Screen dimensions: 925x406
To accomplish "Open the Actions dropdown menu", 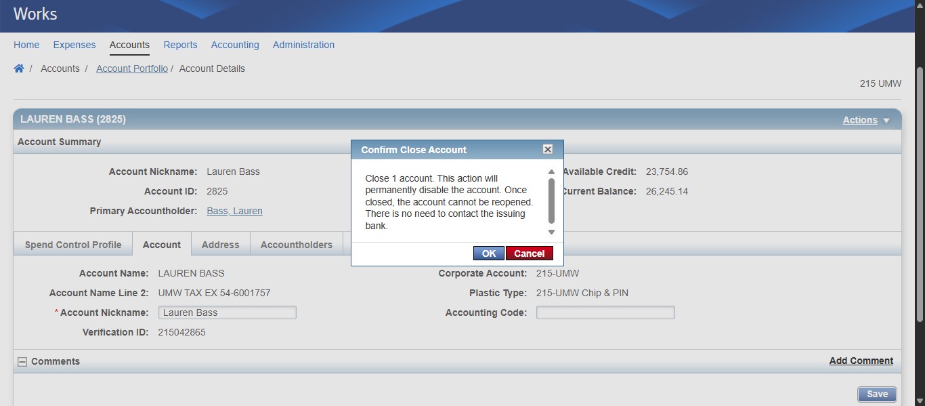I will [866, 120].
